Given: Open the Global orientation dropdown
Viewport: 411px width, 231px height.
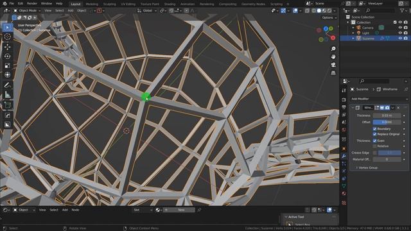Looking at the screenshot, I should (x=147, y=11).
